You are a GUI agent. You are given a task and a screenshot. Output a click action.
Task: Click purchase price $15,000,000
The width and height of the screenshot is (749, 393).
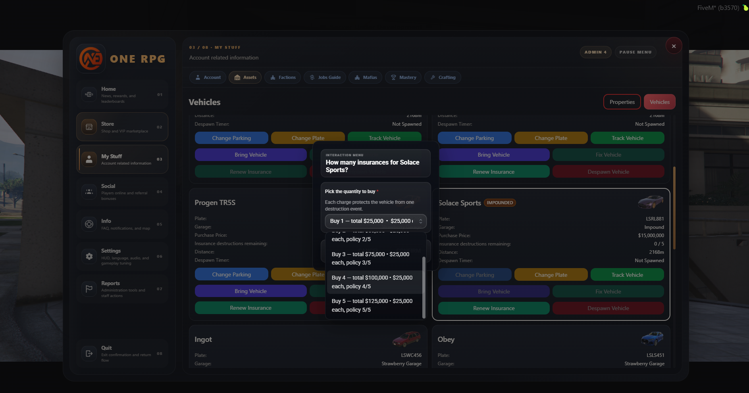[x=651, y=236]
